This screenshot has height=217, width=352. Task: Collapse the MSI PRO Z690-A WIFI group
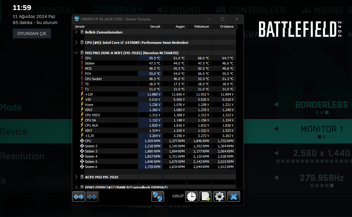(x=76, y=53)
